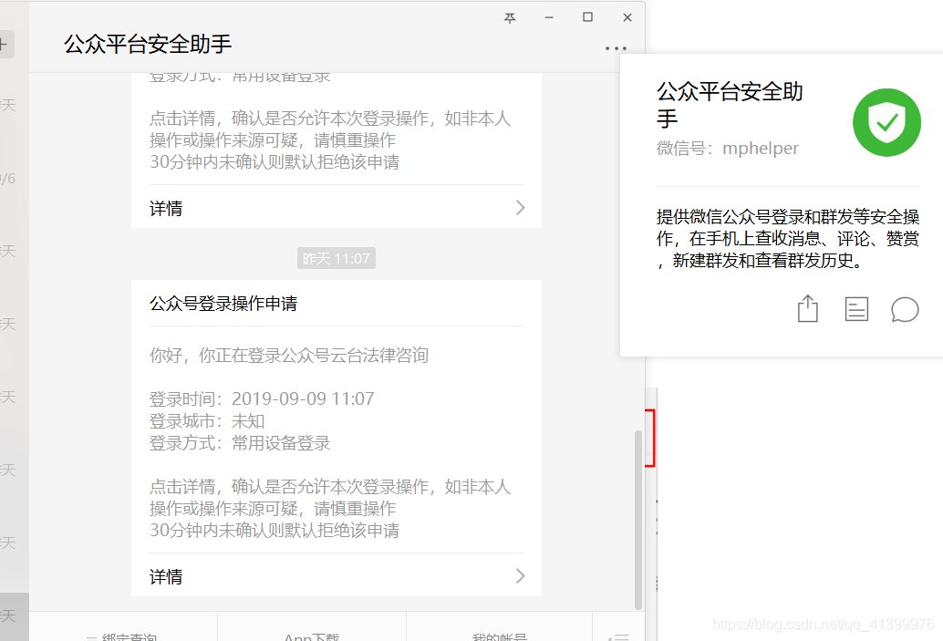Image resolution: width=943 pixels, height=641 pixels.
Task: Click the chat header title 公众平台安全助手
Action: point(148,44)
